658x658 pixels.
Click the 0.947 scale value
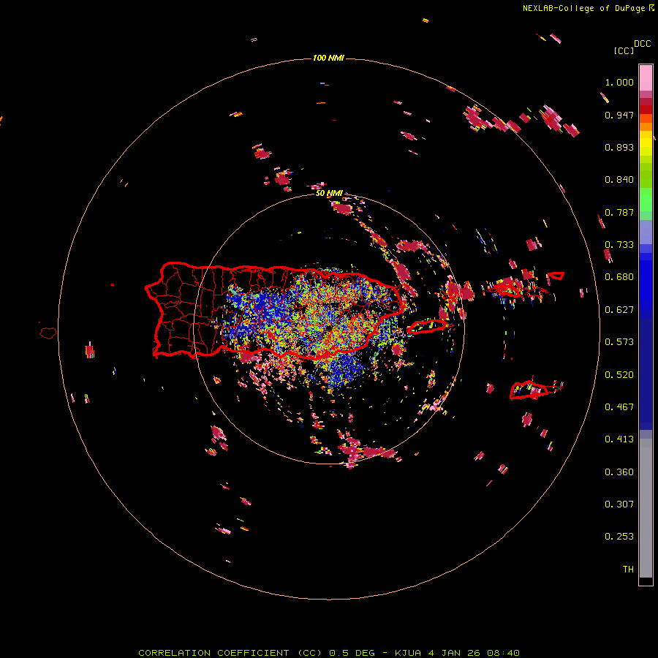pyautogui.click(x=619, y=115)
